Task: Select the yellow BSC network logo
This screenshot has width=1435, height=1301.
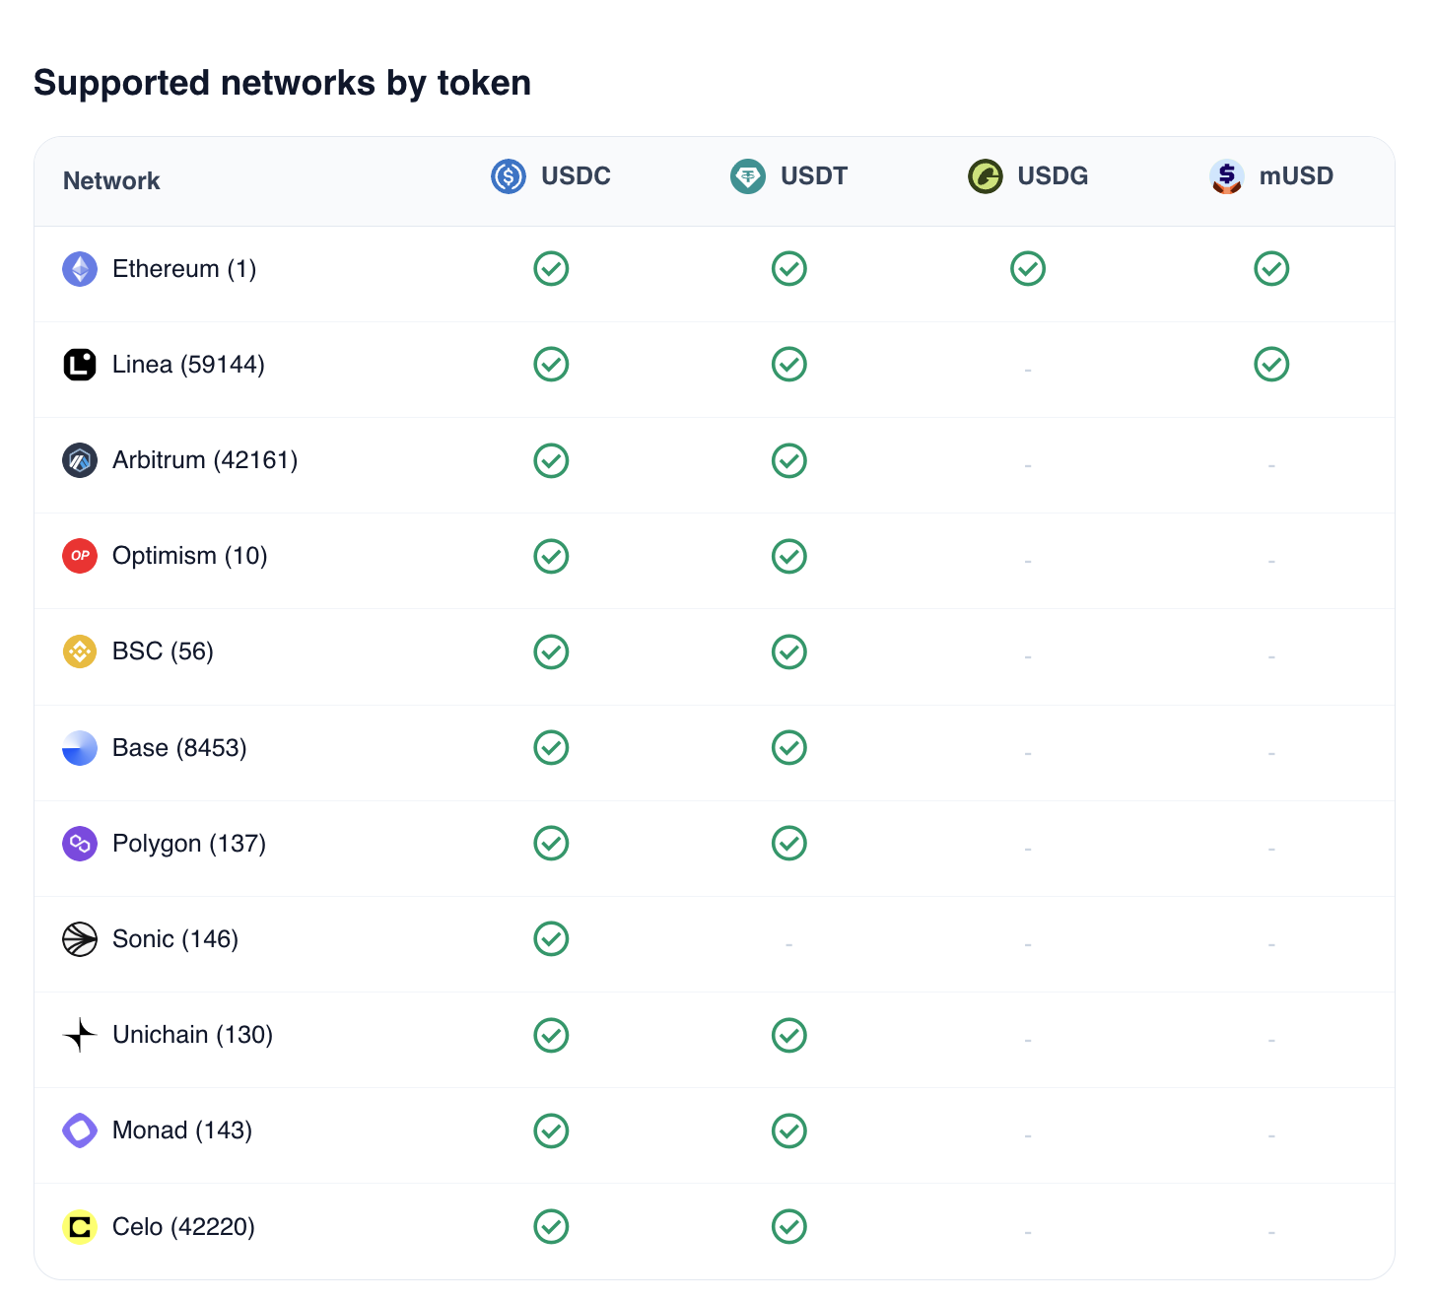Action: 80,651
